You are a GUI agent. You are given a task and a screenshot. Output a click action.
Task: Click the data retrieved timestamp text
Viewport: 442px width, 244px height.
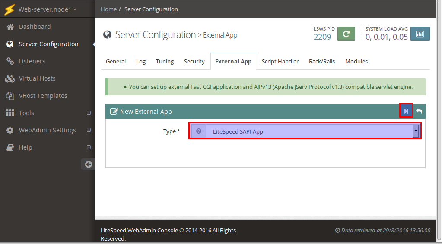tap(386, 231)
